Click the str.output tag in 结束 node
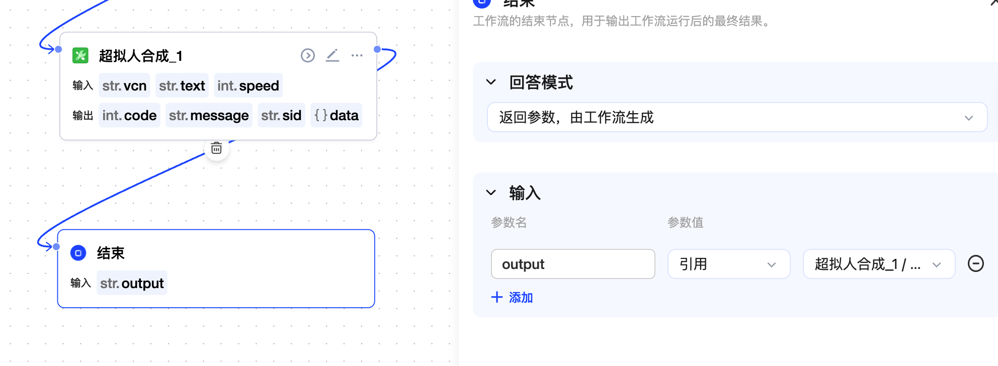 point(132,284)
